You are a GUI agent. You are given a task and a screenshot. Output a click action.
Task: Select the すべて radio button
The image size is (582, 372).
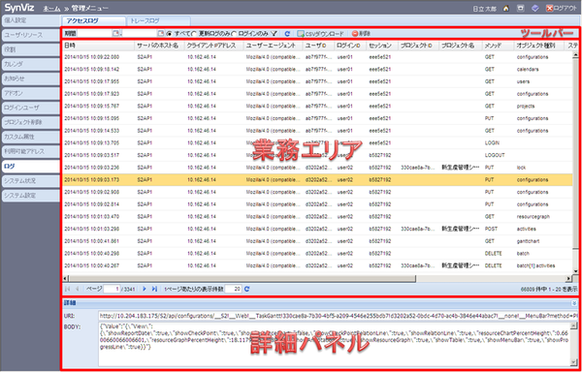coord(169,34)
